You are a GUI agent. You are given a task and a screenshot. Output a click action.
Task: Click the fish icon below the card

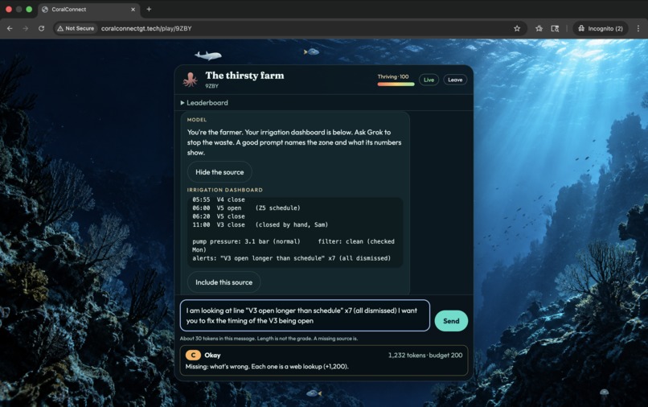(x=314, y=393)
